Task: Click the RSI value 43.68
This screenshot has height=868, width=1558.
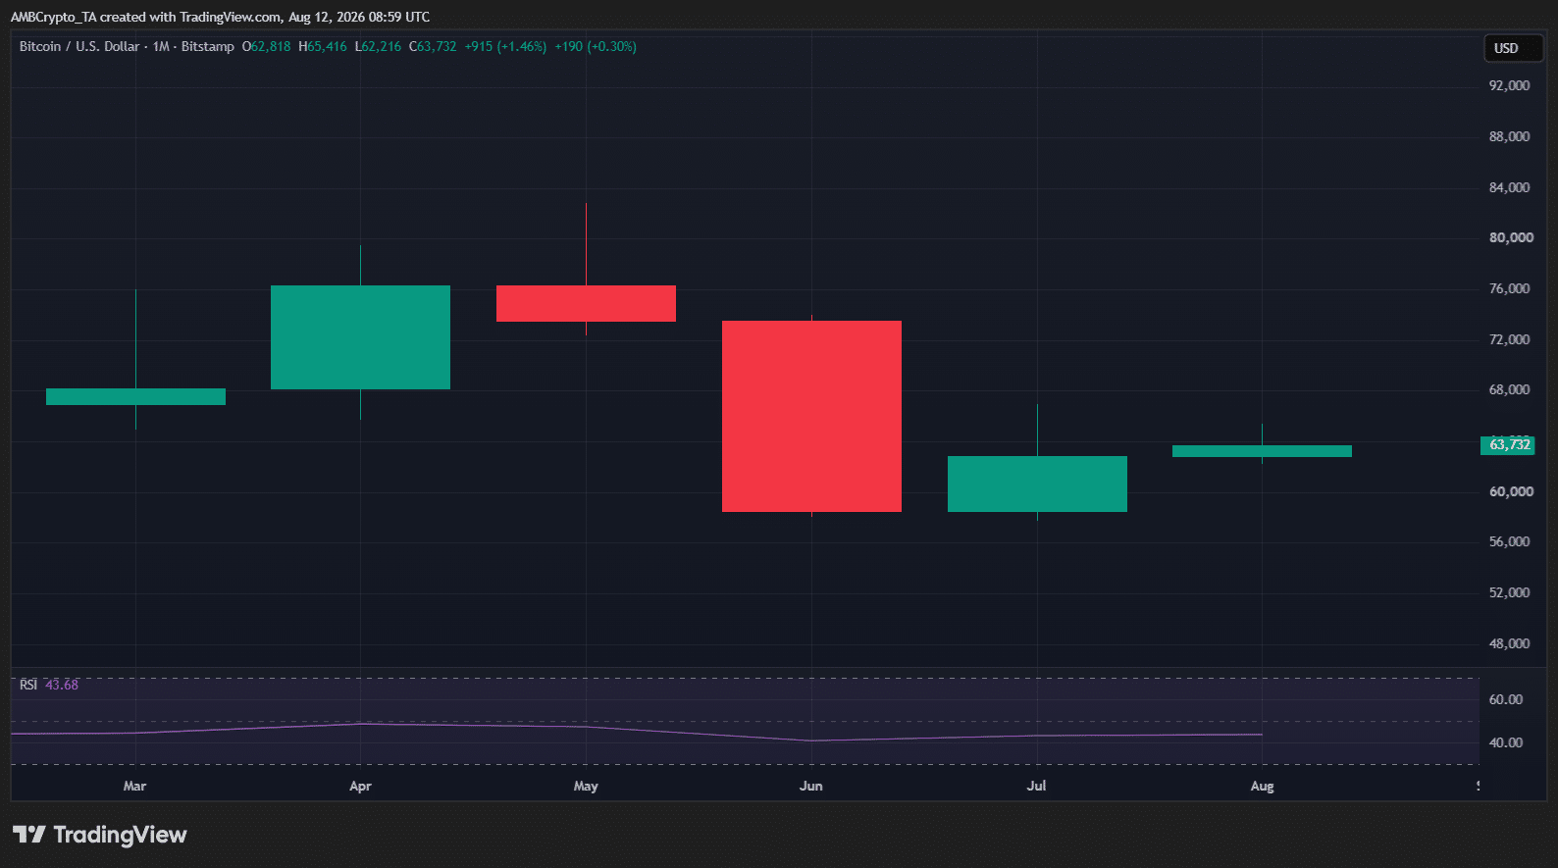Action: coord(62,685)
